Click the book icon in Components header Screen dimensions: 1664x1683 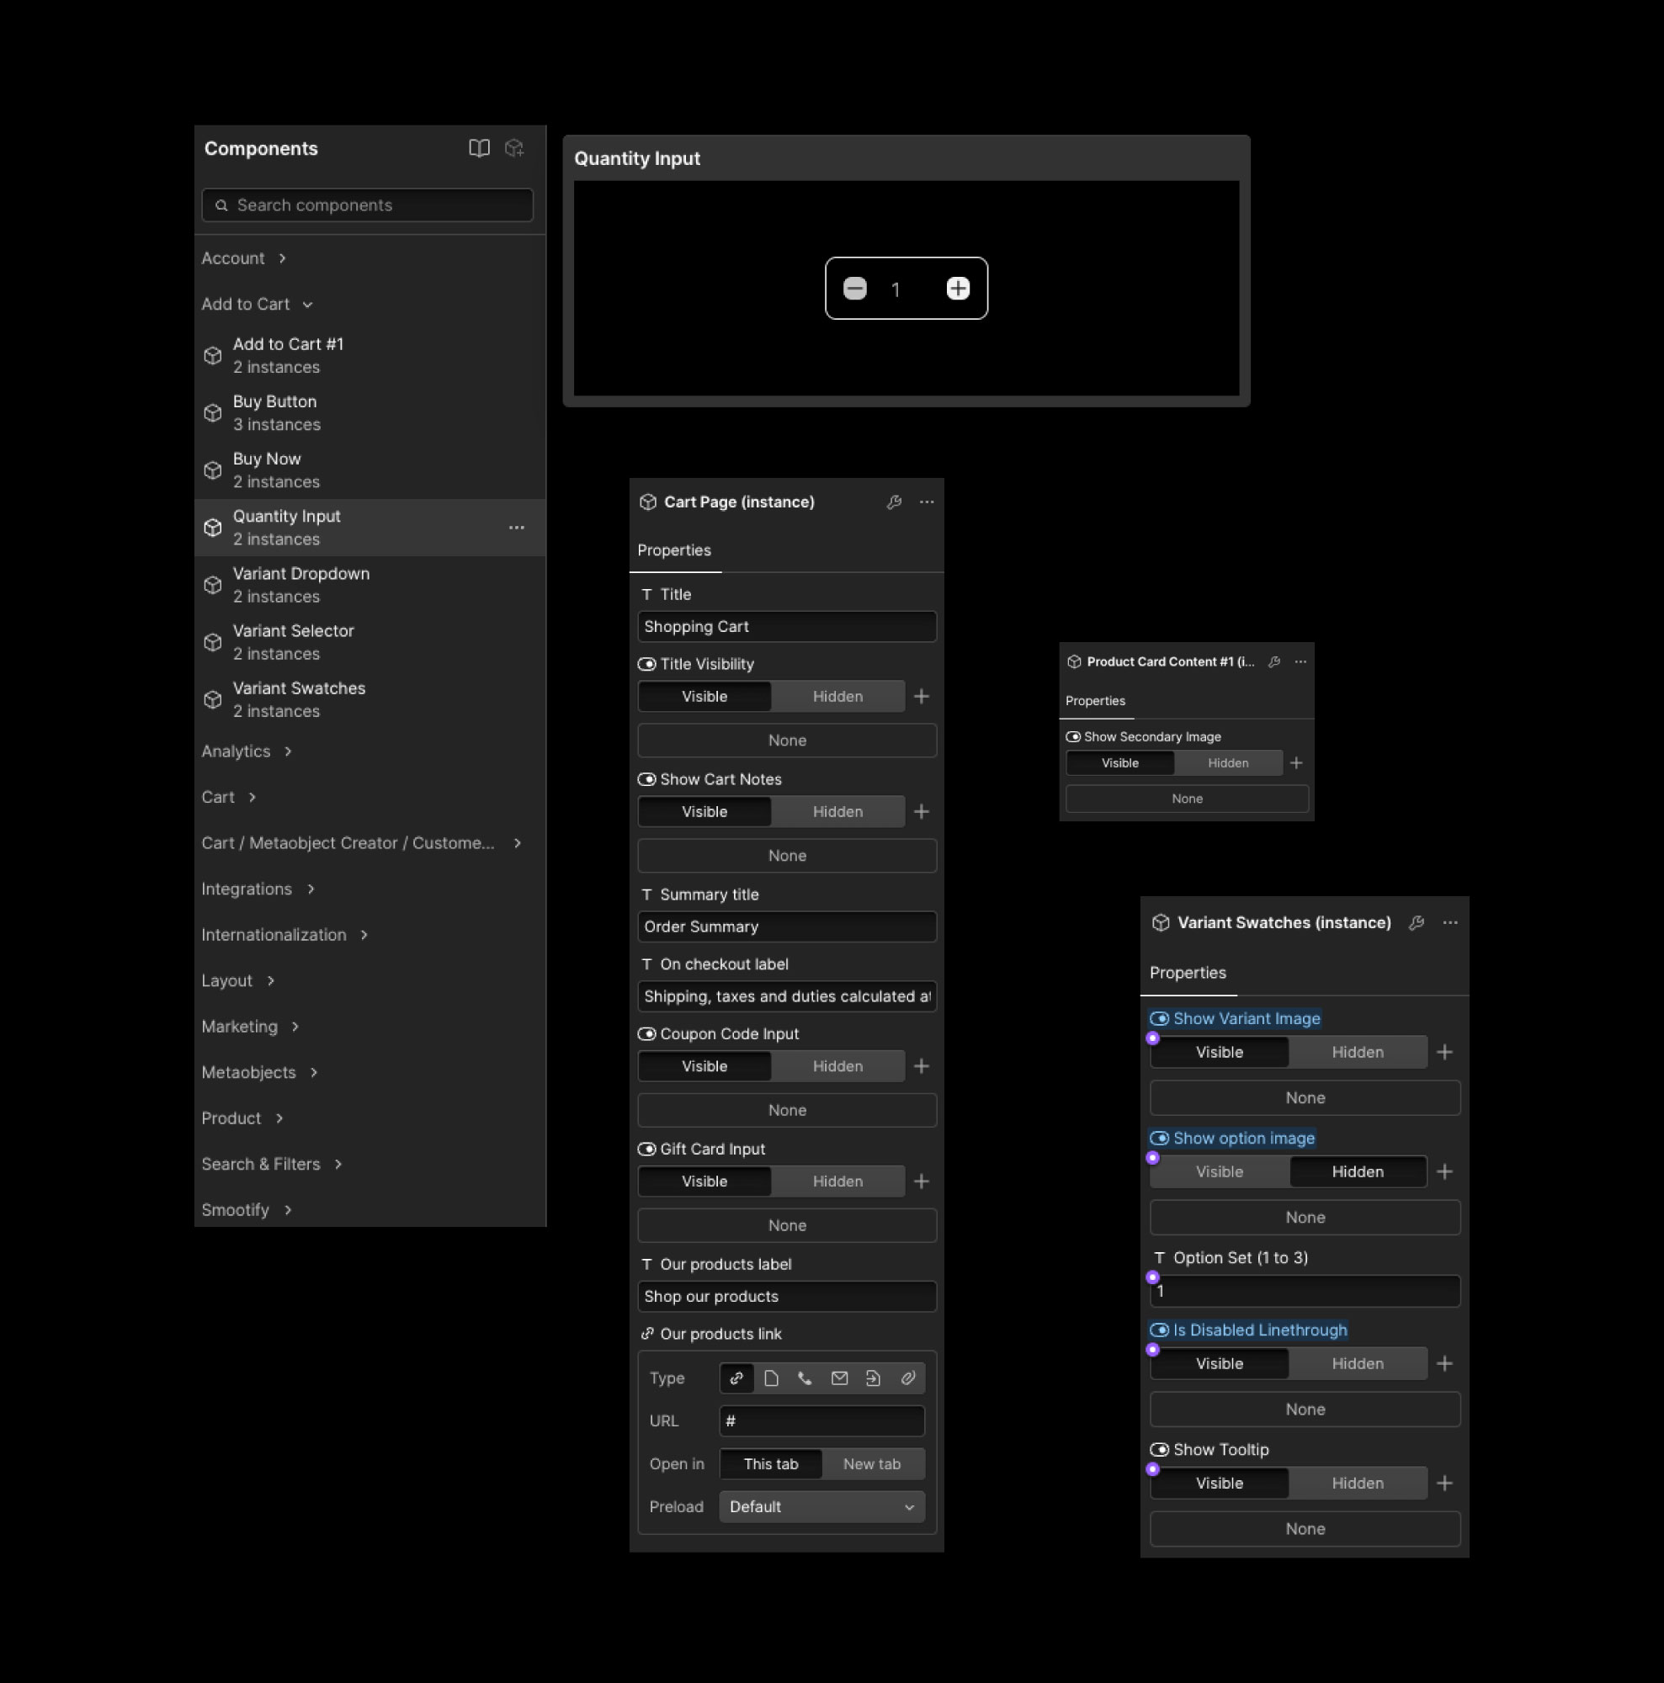click(x=478, y=148)
